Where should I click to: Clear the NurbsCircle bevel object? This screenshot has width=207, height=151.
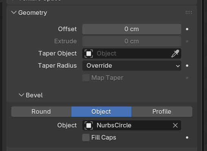coord(175,125)
